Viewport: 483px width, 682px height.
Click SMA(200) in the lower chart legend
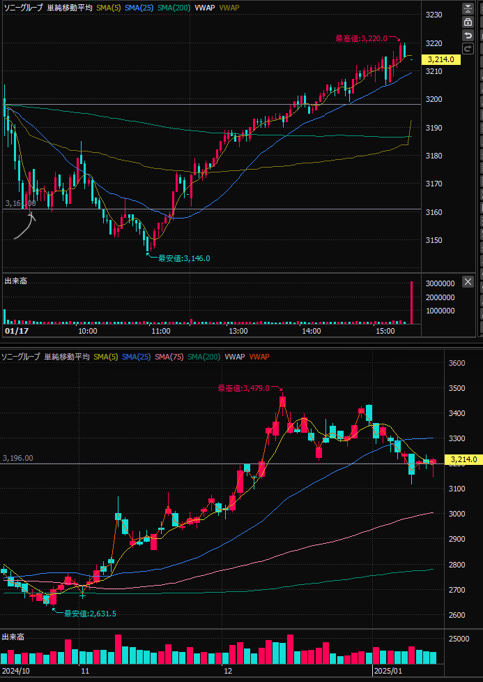(x=204, y=357)
